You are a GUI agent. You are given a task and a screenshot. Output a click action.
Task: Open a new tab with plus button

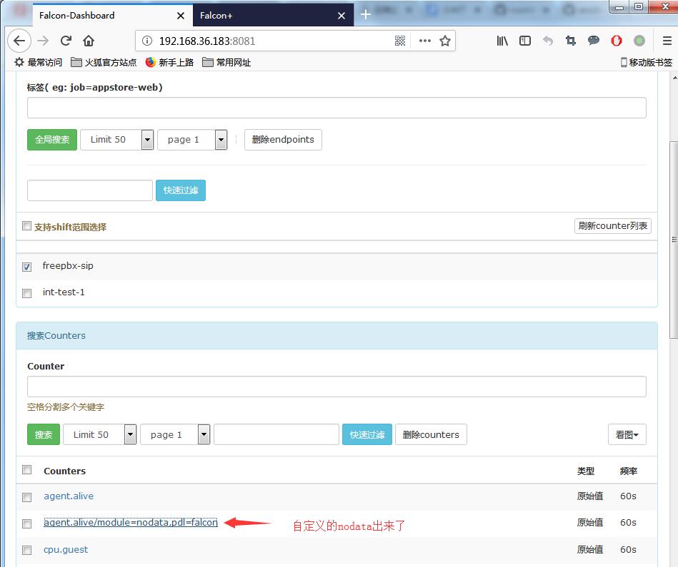(366, 14)
